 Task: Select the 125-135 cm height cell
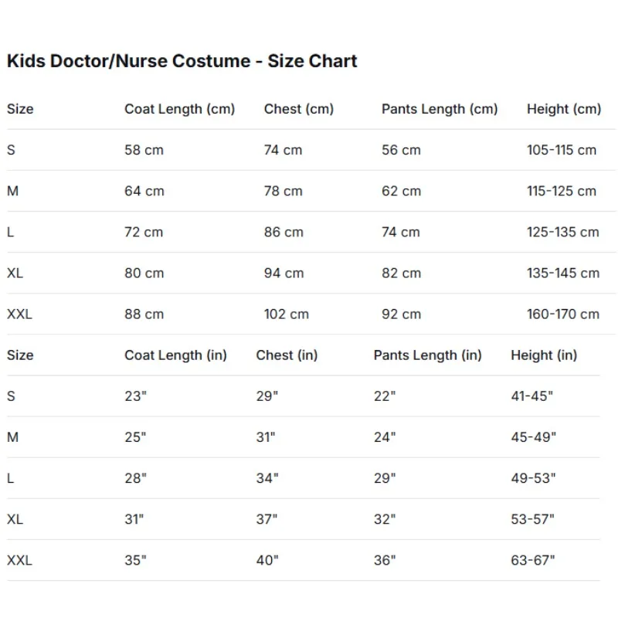click(562, 232)
